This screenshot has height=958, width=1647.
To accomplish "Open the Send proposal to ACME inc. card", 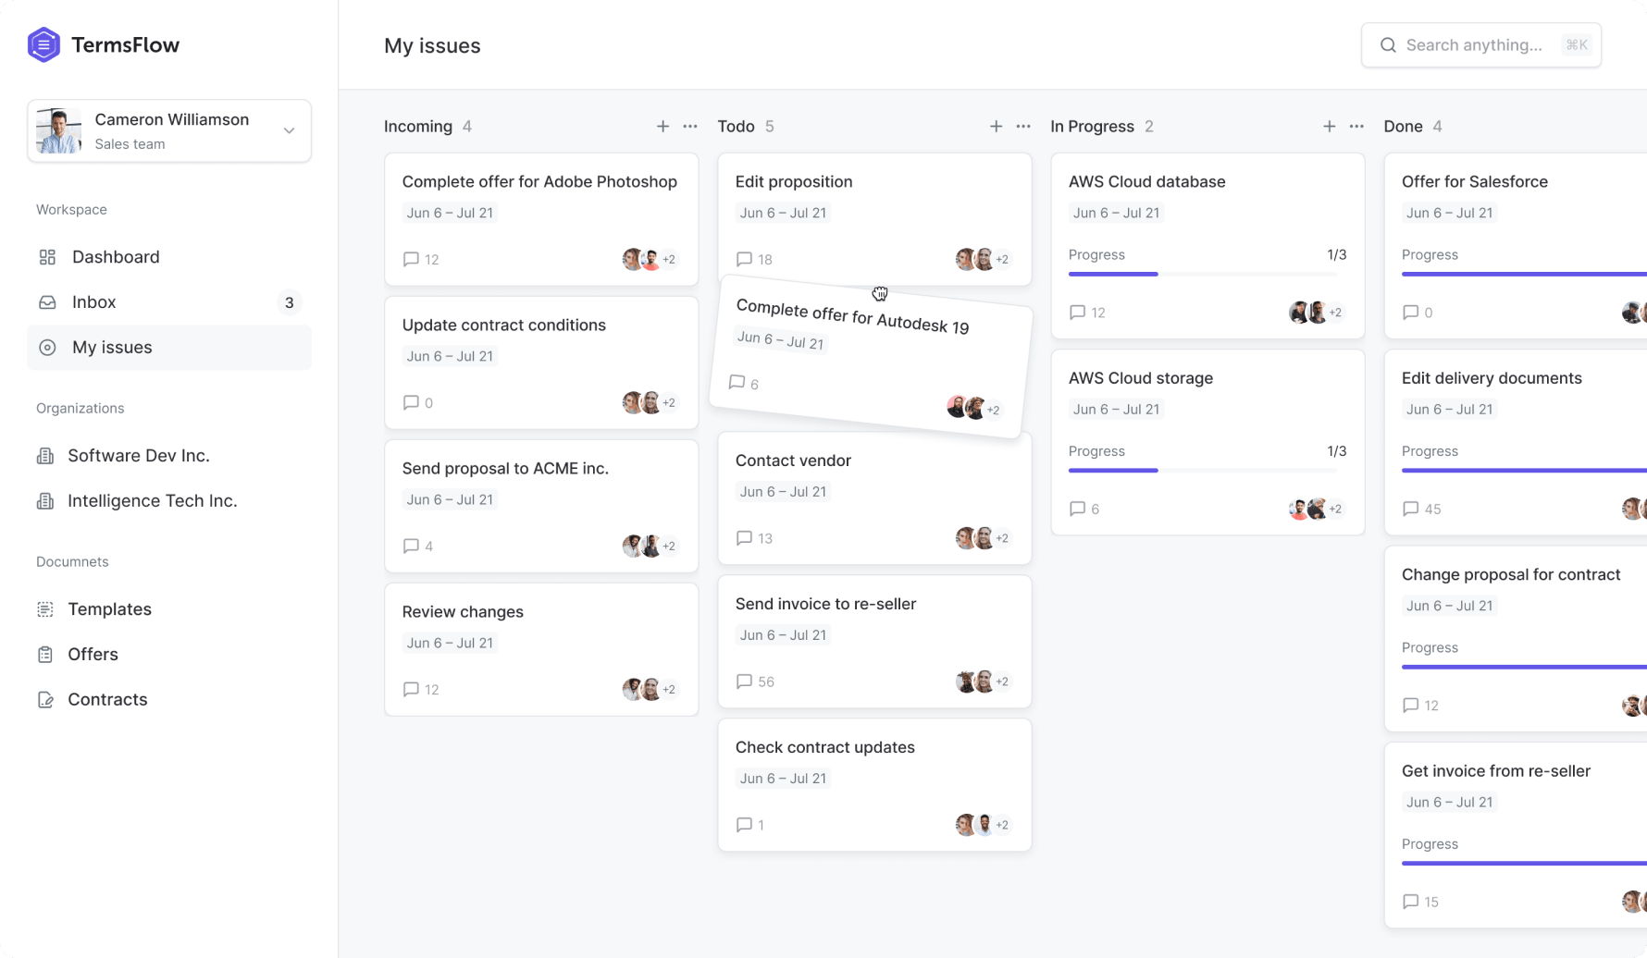I will 505,469.
